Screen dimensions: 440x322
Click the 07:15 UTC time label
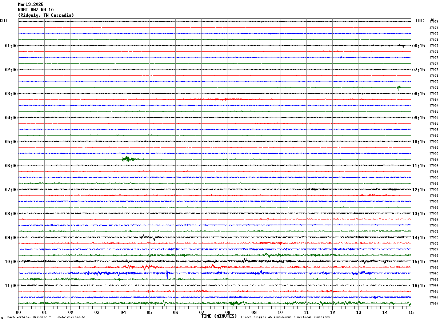click(x=419, y=70)
